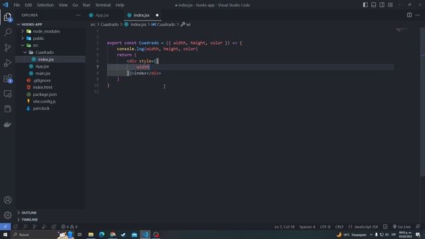Click the errors and warnings counter
This screenshot has width=425, height=239.
(69, 226)
